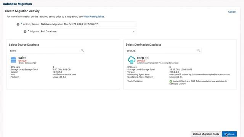This screenshot has height=137, width=244.
Task: Click the Select Source Database heading
Action: 24,45
